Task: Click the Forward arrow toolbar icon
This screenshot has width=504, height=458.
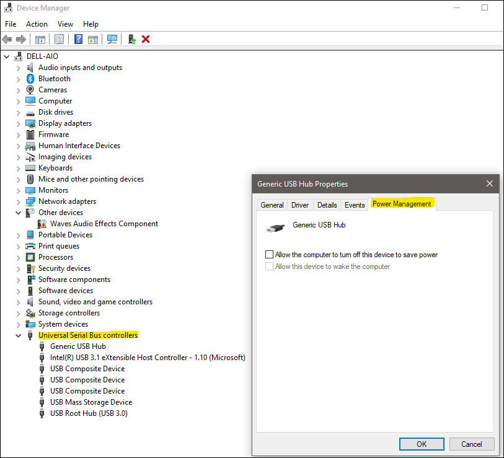Action: (21, 40)
